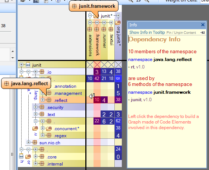Click the .io namespace icon

tap(42, 72)
